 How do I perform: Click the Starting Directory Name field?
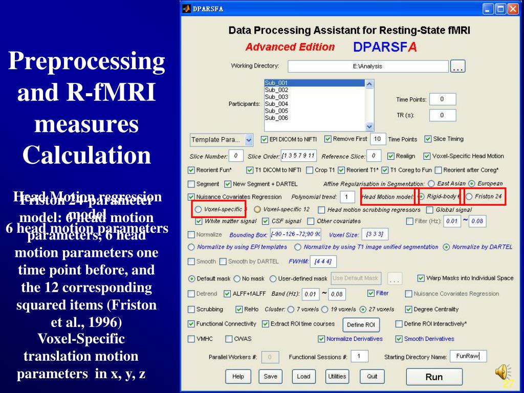click(468, 356)
